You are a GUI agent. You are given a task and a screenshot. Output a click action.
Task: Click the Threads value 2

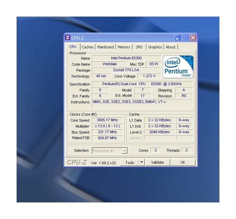coord(187,150)
